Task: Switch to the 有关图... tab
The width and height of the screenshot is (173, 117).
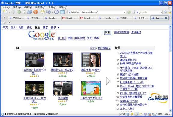Action: click(x=142, y=18)
